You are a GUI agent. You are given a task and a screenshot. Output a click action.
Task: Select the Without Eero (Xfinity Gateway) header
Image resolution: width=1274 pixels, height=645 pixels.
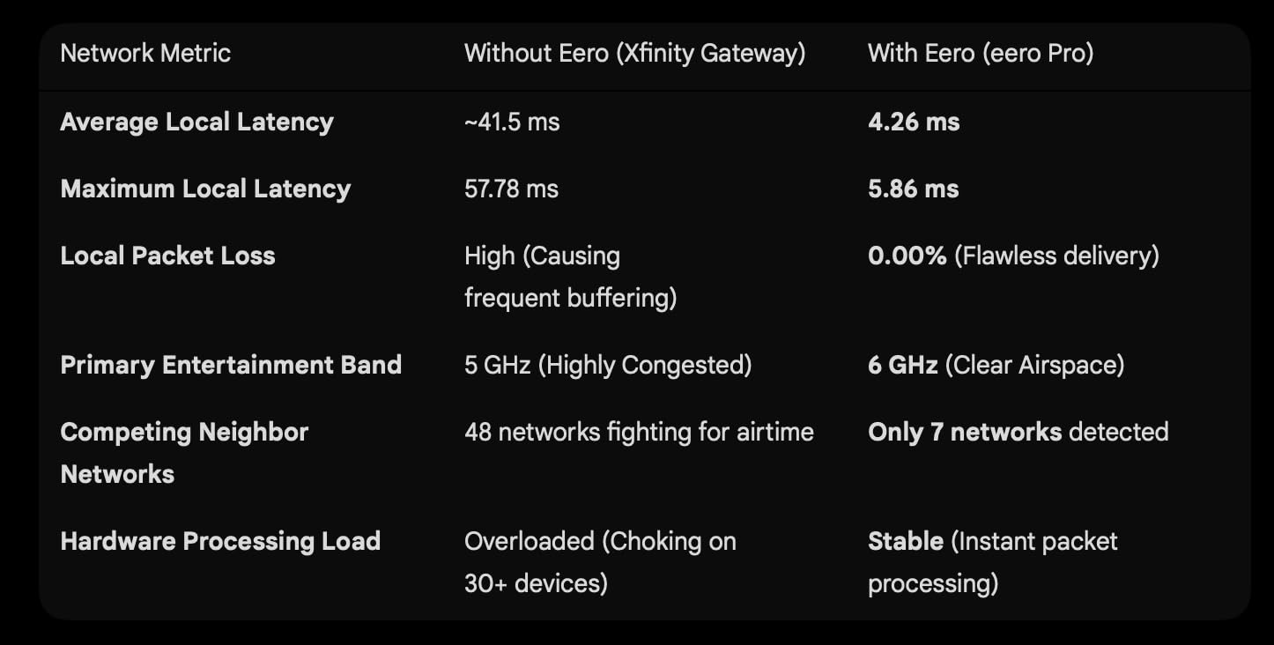634,53
